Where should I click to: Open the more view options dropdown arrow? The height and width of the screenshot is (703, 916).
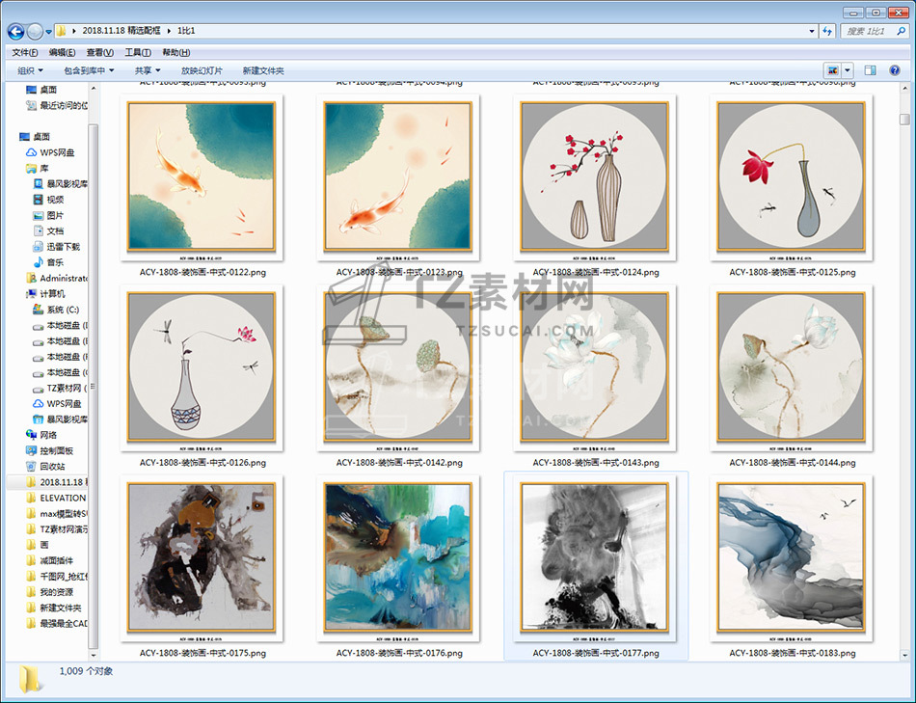pos(848,70)
